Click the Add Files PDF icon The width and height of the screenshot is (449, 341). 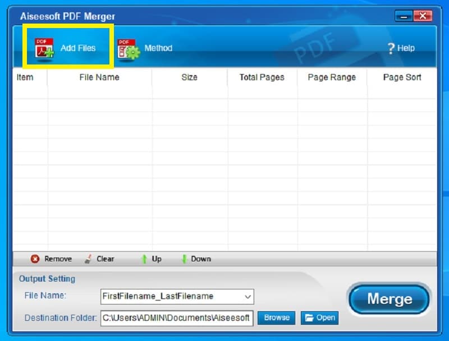44,48
